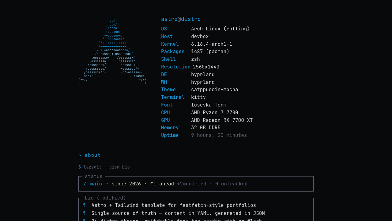Click the M marker before 'Single source of truth'
The height and width of the screenshot is (221, 392).
click(x=84, y=213)
